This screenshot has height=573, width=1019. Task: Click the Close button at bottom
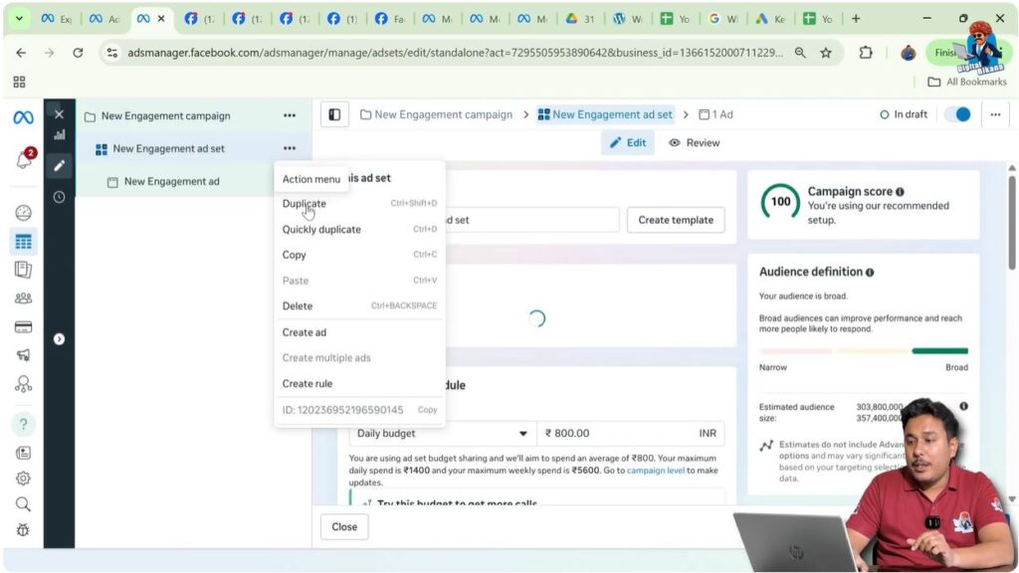[x=344, y=527]
